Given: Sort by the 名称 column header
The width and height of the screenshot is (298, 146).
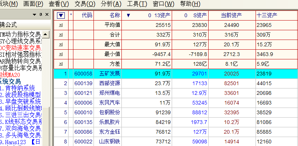Looking at the screenshot, I should pyautogui.click(x=108, y=15).
